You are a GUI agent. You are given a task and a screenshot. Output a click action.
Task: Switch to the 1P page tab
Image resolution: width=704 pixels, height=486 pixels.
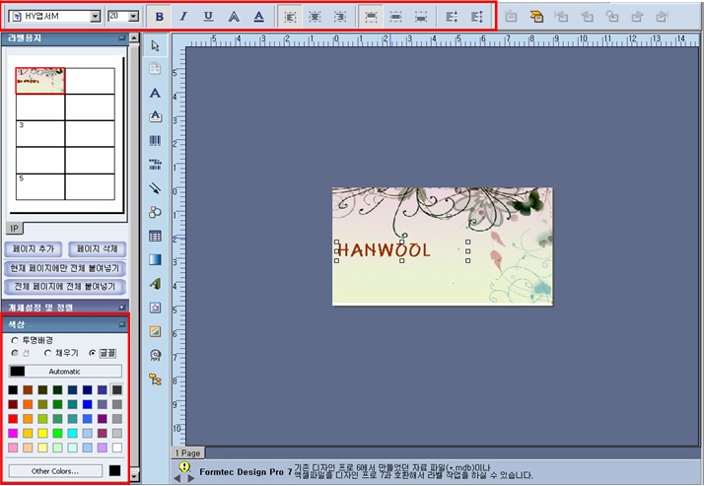tap(15, 229)
